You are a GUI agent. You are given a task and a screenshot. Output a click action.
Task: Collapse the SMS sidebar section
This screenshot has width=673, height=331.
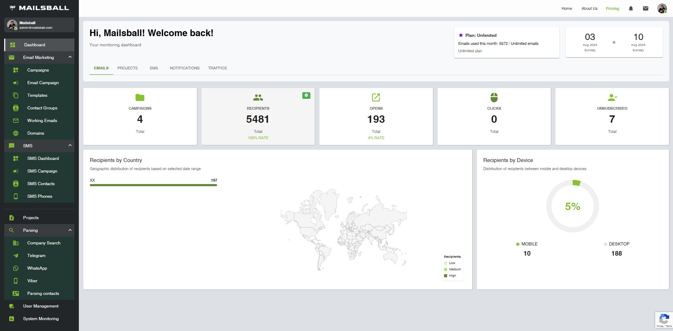(x=69, y=146)
